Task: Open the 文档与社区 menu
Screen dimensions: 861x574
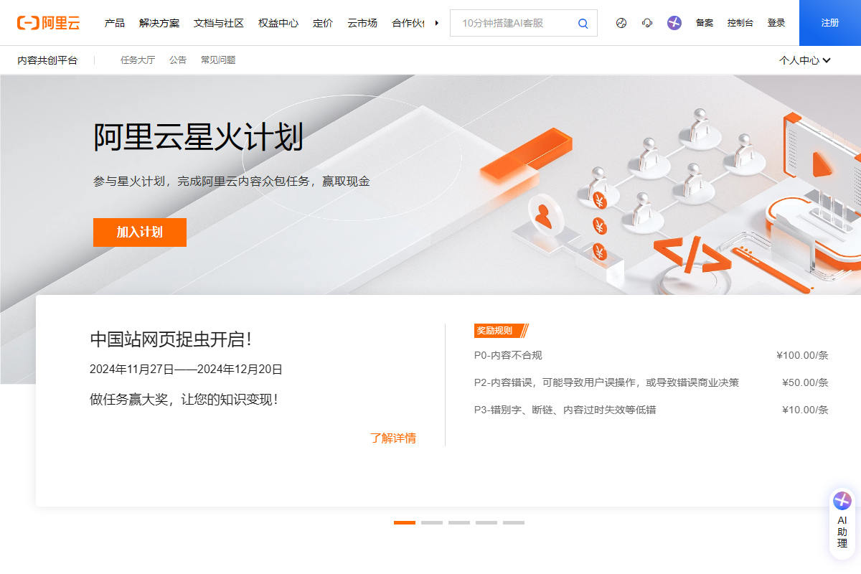Action: [x=219, y=23]
